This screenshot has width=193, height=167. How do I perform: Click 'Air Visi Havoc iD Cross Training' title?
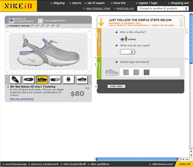pos(33,87)
